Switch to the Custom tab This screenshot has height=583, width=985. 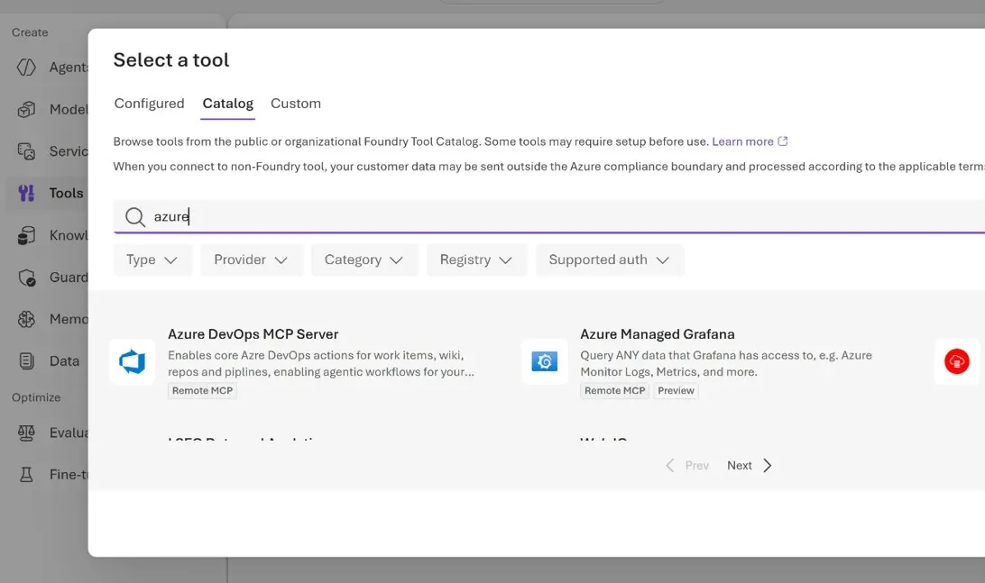296,104
